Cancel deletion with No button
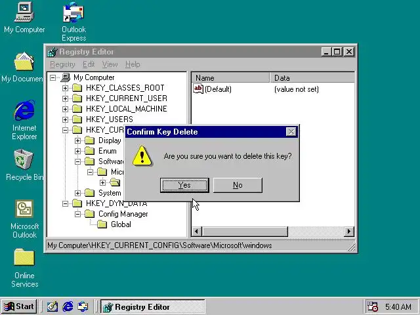The height and width of the screenshot is (315, 420). click(x=238, y=185)
